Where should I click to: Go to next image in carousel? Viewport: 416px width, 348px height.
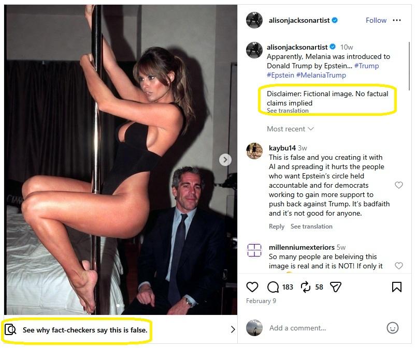tap(225, 160)
